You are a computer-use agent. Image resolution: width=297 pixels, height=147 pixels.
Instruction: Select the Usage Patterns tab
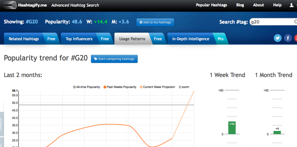pyautogui.click(x=132, y=39)
